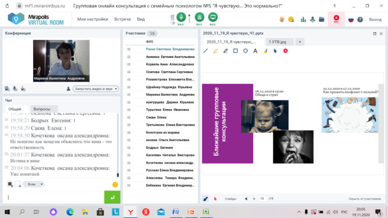This screenshot has width=388, height=218.
Task: Open the Встреча menu
Action: click(122, 19)
